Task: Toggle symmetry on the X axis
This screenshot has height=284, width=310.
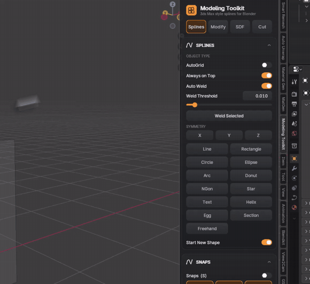Action: [200, 136]
